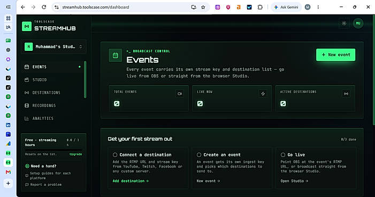This screenshot has width=375, height=197.
Task: Click the 'Get your first stream out' heading
Action: pos(140,139)
